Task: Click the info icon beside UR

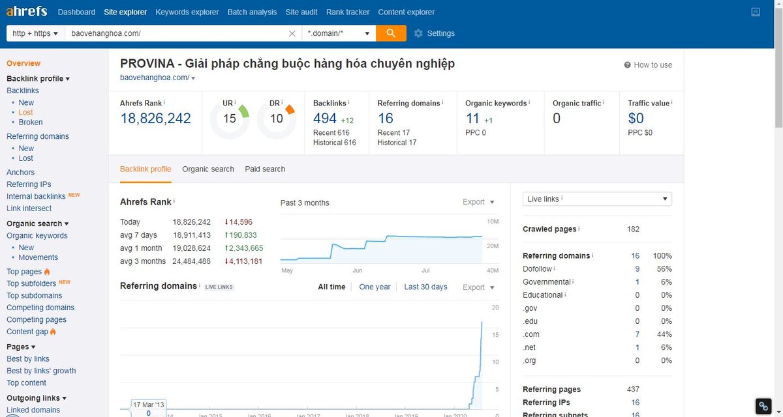Action: 236,102
